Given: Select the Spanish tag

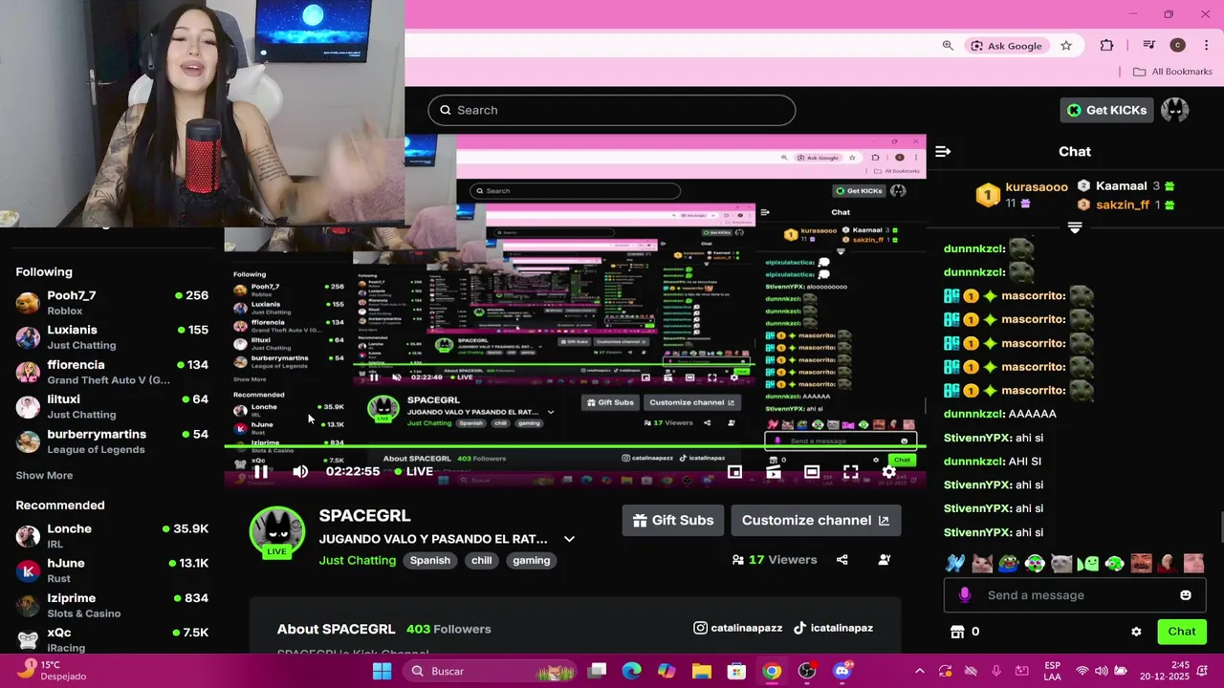Looking at the screenshot, I should (430, 560).
